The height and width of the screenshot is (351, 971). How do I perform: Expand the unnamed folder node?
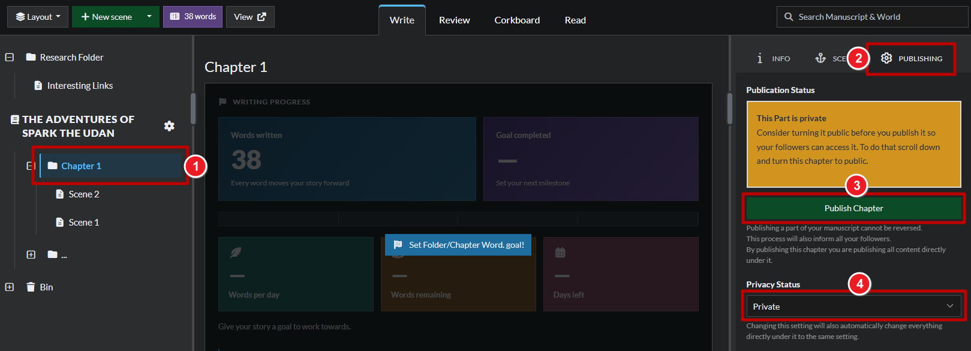pyautogui.click(x=31, y=254)
